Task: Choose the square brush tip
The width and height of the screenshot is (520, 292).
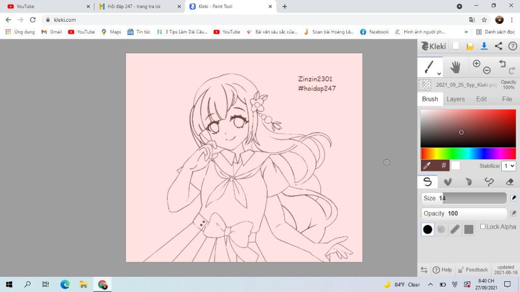Action: [x=469, y=229]
